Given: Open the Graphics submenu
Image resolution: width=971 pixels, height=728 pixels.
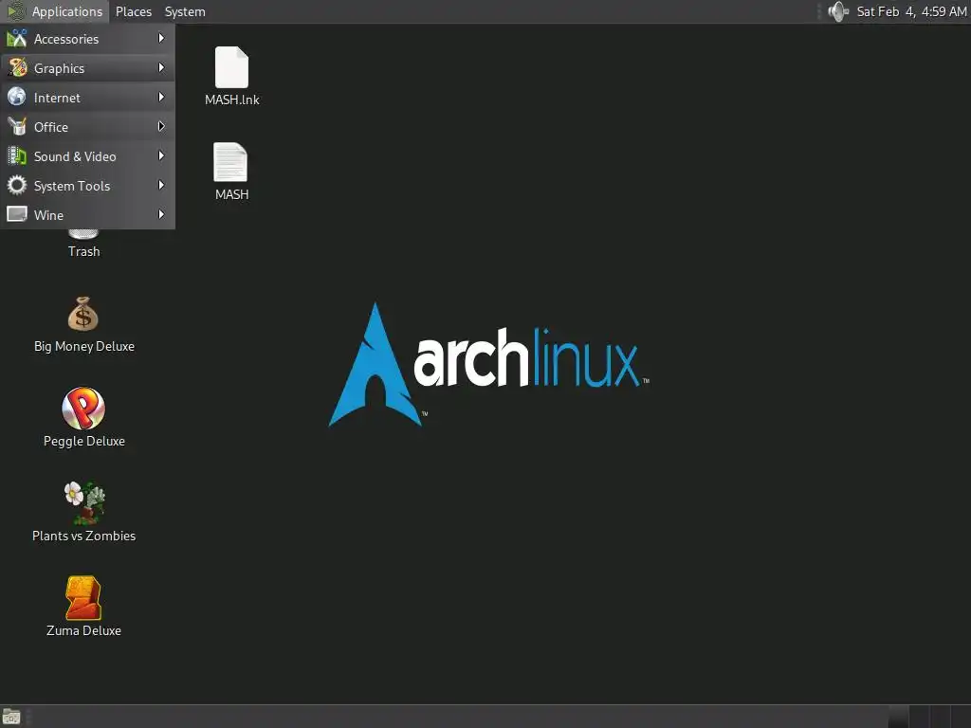Looking at the screenshot, I should click(87, 68).
